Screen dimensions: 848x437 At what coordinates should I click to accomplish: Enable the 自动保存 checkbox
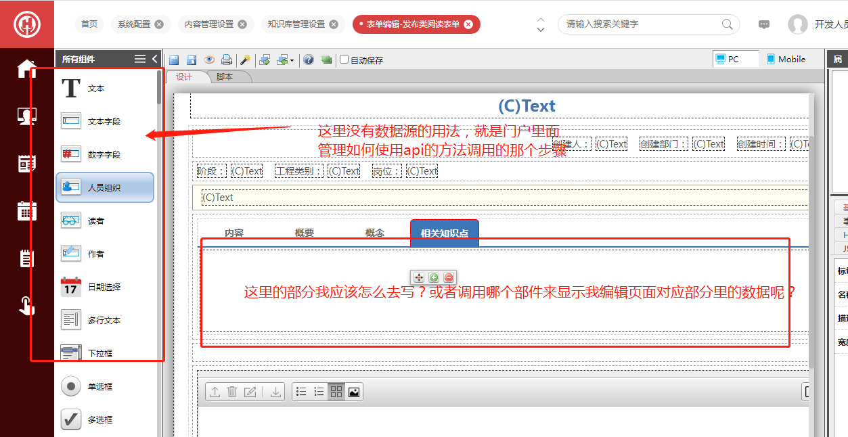[344, 60]
